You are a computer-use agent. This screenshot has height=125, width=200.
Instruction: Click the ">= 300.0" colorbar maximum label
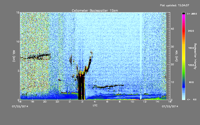[x=192, y=14]
